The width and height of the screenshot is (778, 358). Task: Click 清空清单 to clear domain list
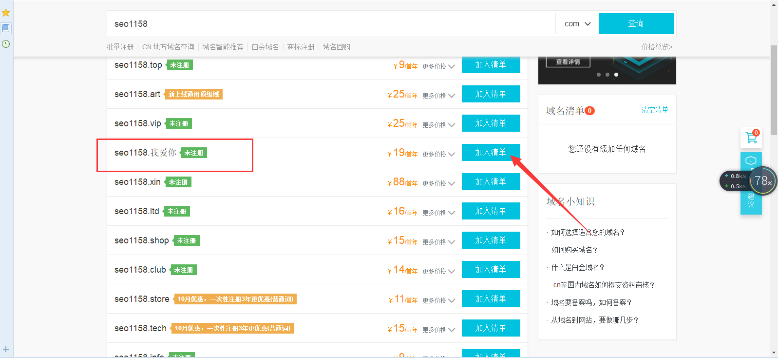point(655,110)
